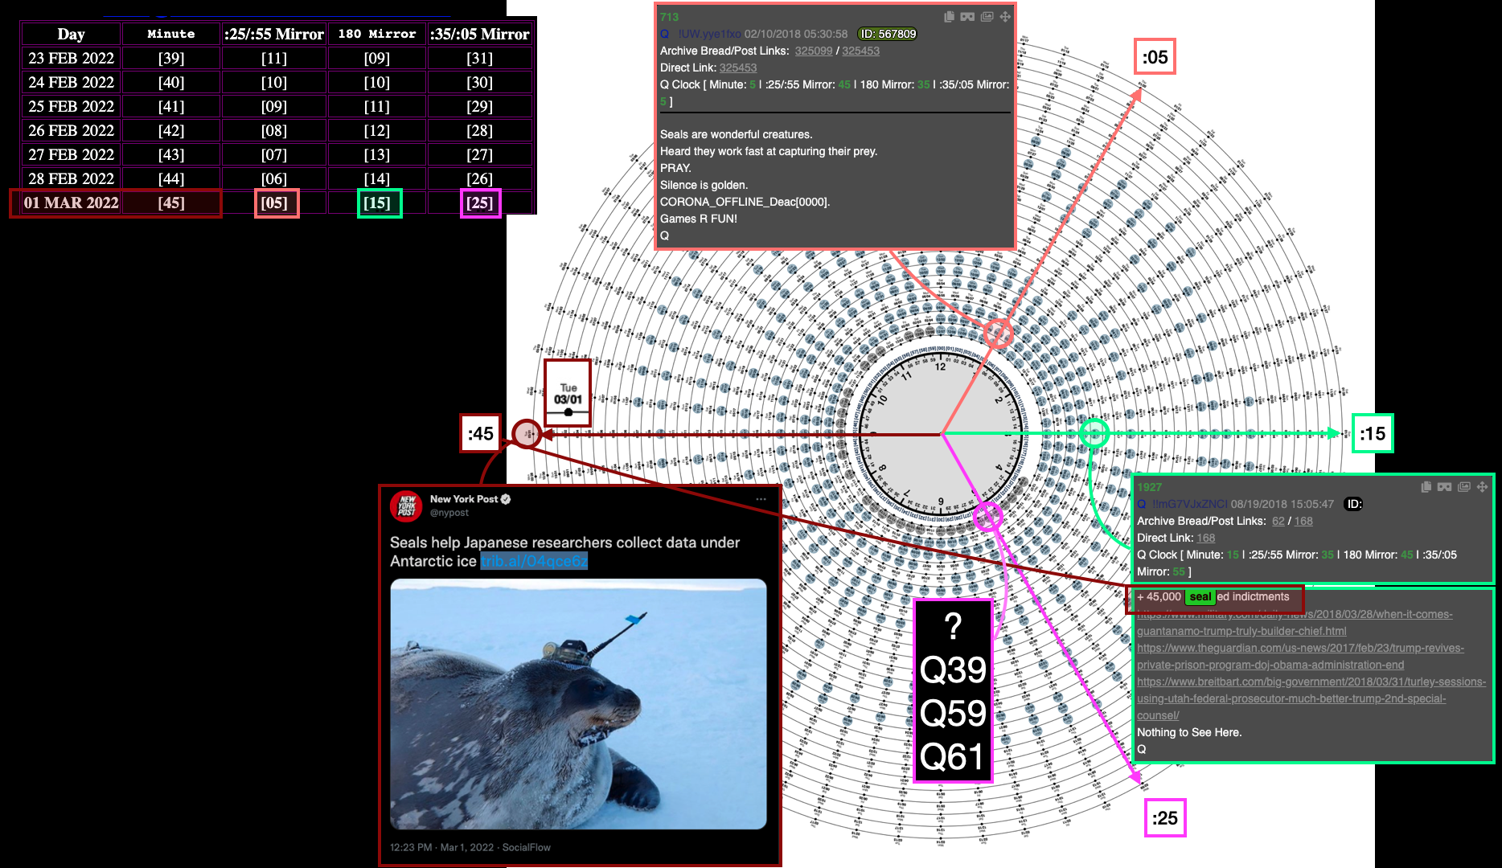Click the '26 FEB 2022' table cell
1502x868 pixels.
(71, 130)
